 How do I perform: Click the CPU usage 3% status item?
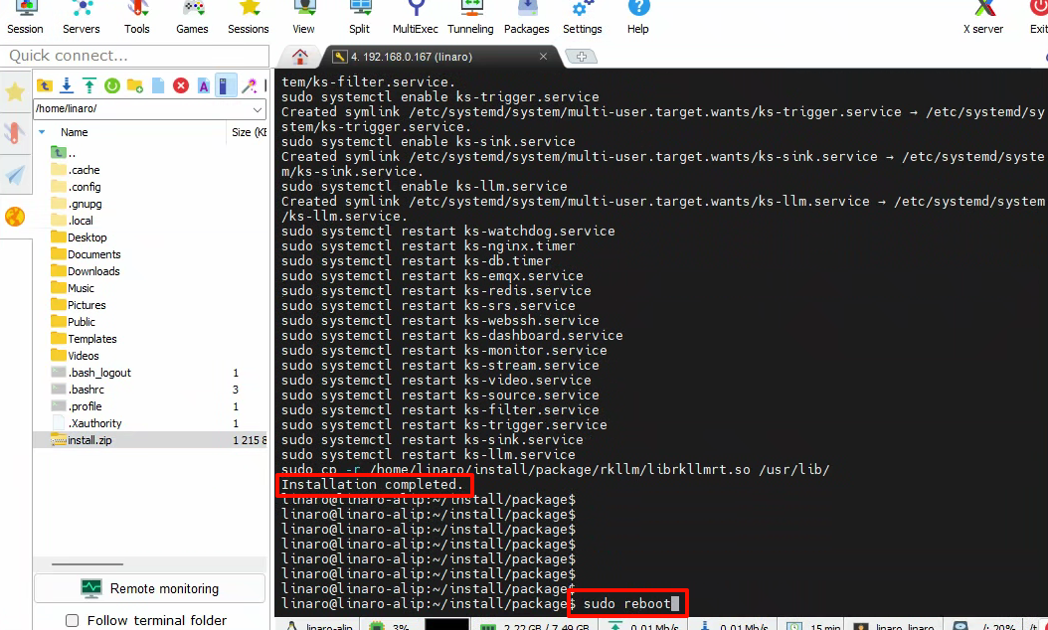[x=391, y=627]
